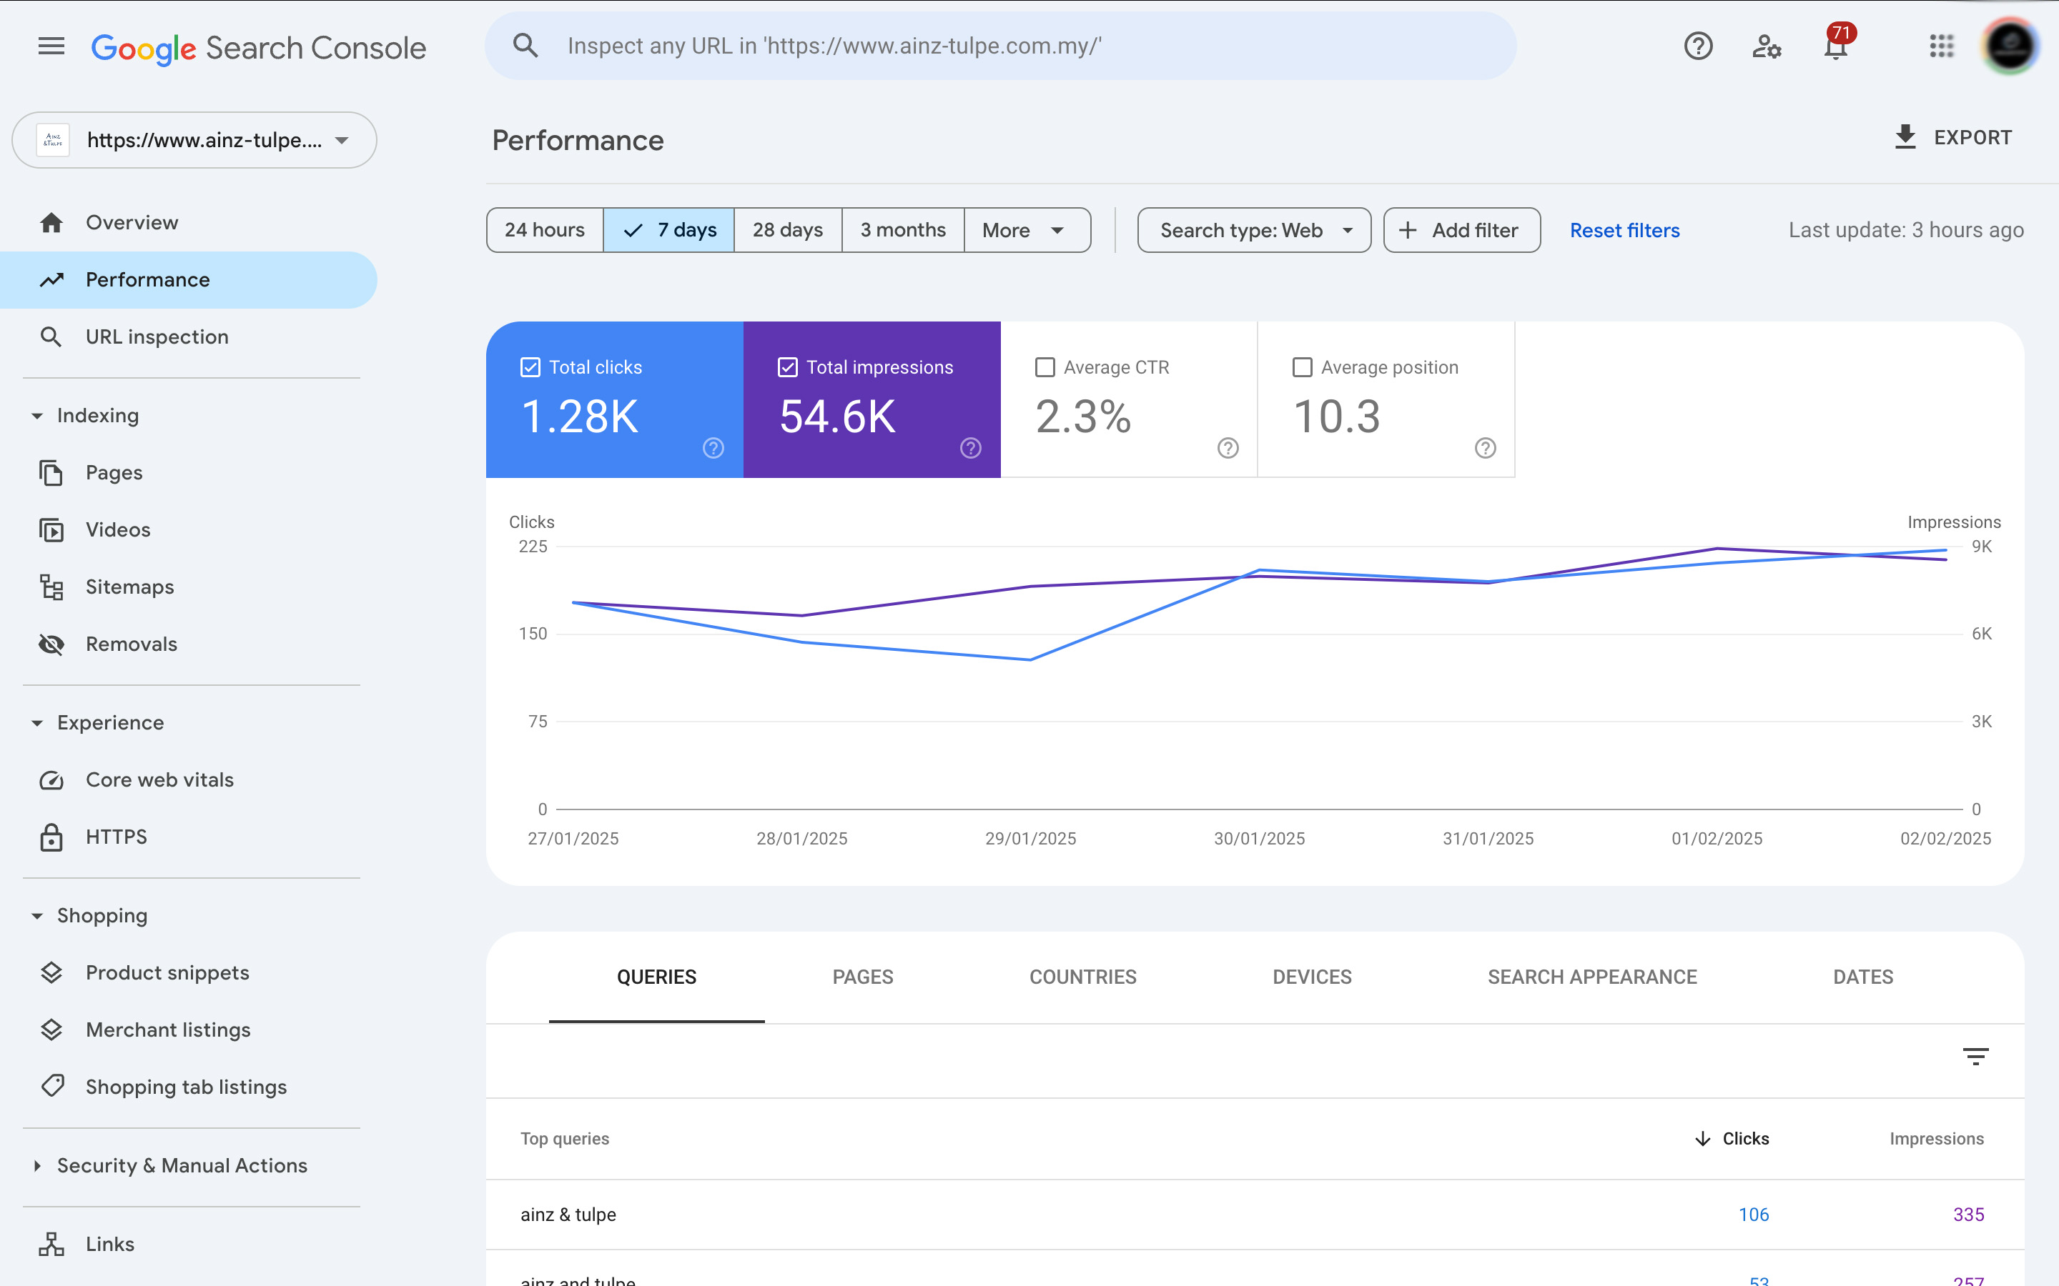Open the Search type: Web dropdown
The image size is (2059, 1286).
[x=1253, y=229]
